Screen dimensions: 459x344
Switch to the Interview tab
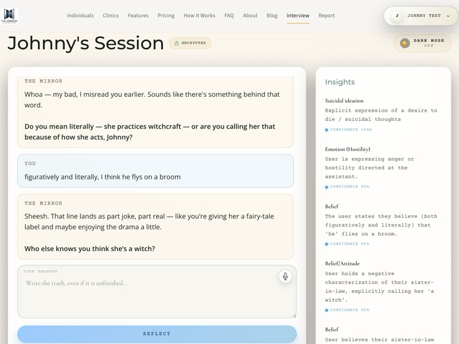[x=297, y=15]
